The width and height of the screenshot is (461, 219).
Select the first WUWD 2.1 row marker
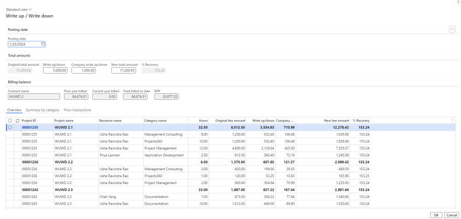10,127
